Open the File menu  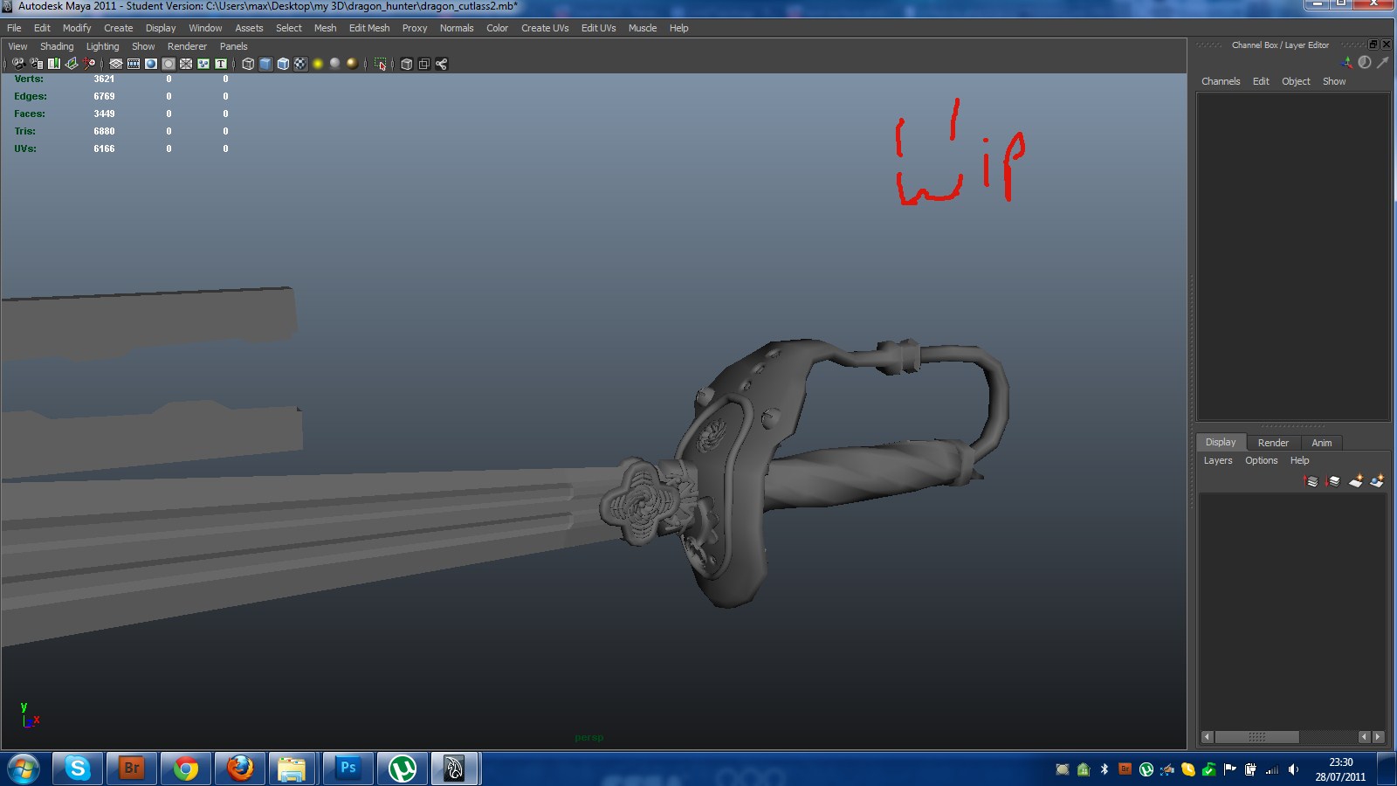pos(14,28)
